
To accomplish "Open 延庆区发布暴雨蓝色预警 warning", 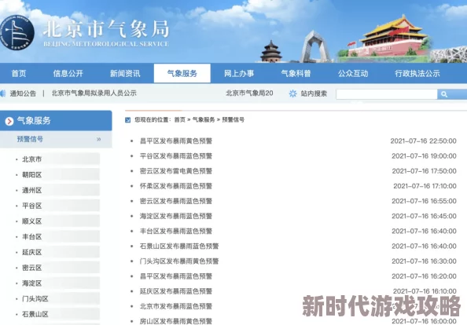I will point(176,291).
